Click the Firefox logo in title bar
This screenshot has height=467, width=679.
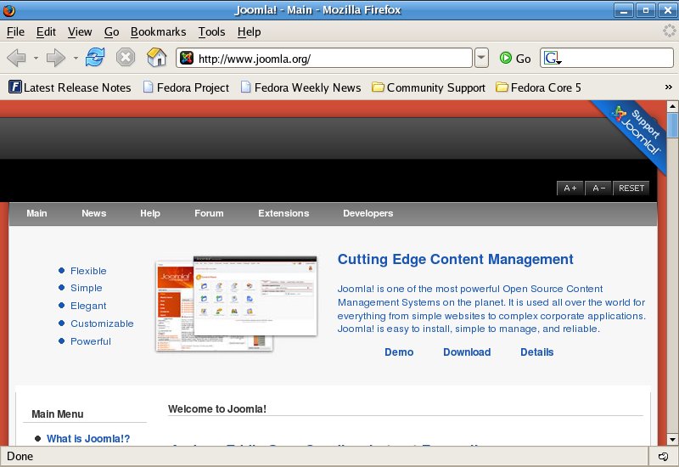(x=8, y=10)
